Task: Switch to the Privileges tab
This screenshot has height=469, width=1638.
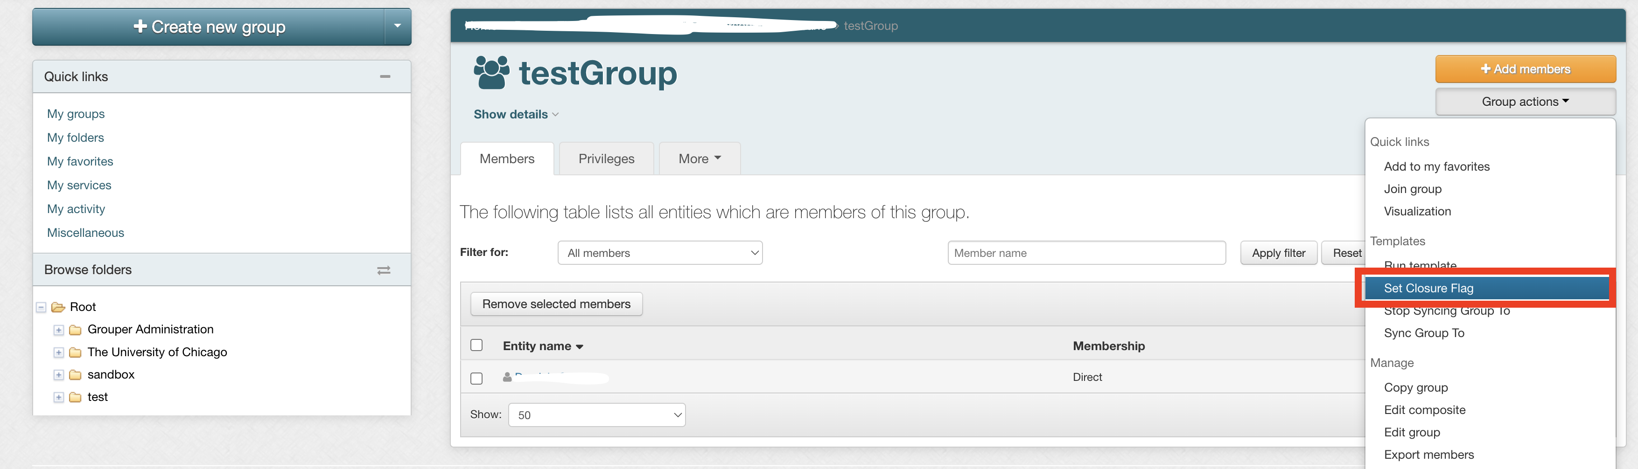Action: (606, 159)
